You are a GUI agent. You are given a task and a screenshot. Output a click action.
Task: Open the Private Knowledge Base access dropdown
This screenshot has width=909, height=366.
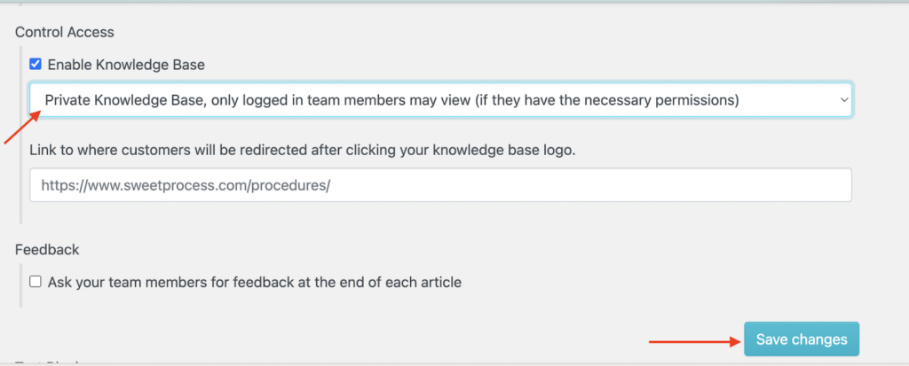point(440,101)
